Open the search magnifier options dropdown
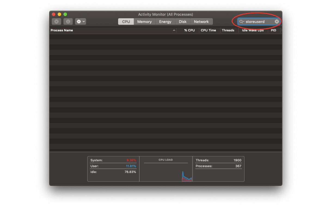Image resolution: width=331 pixels, height=207 pixels. click(x=242, y=22)
